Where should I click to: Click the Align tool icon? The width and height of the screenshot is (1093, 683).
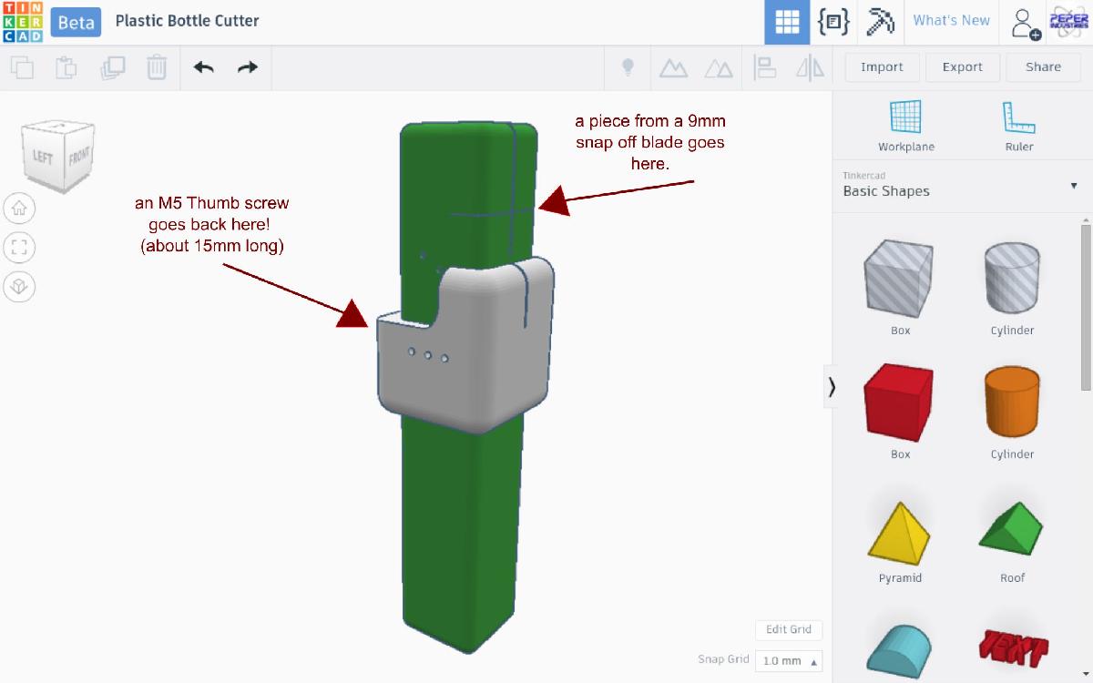tap(764, 67)
